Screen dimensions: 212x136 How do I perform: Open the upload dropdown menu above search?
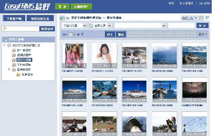click(x=189, y=18)
